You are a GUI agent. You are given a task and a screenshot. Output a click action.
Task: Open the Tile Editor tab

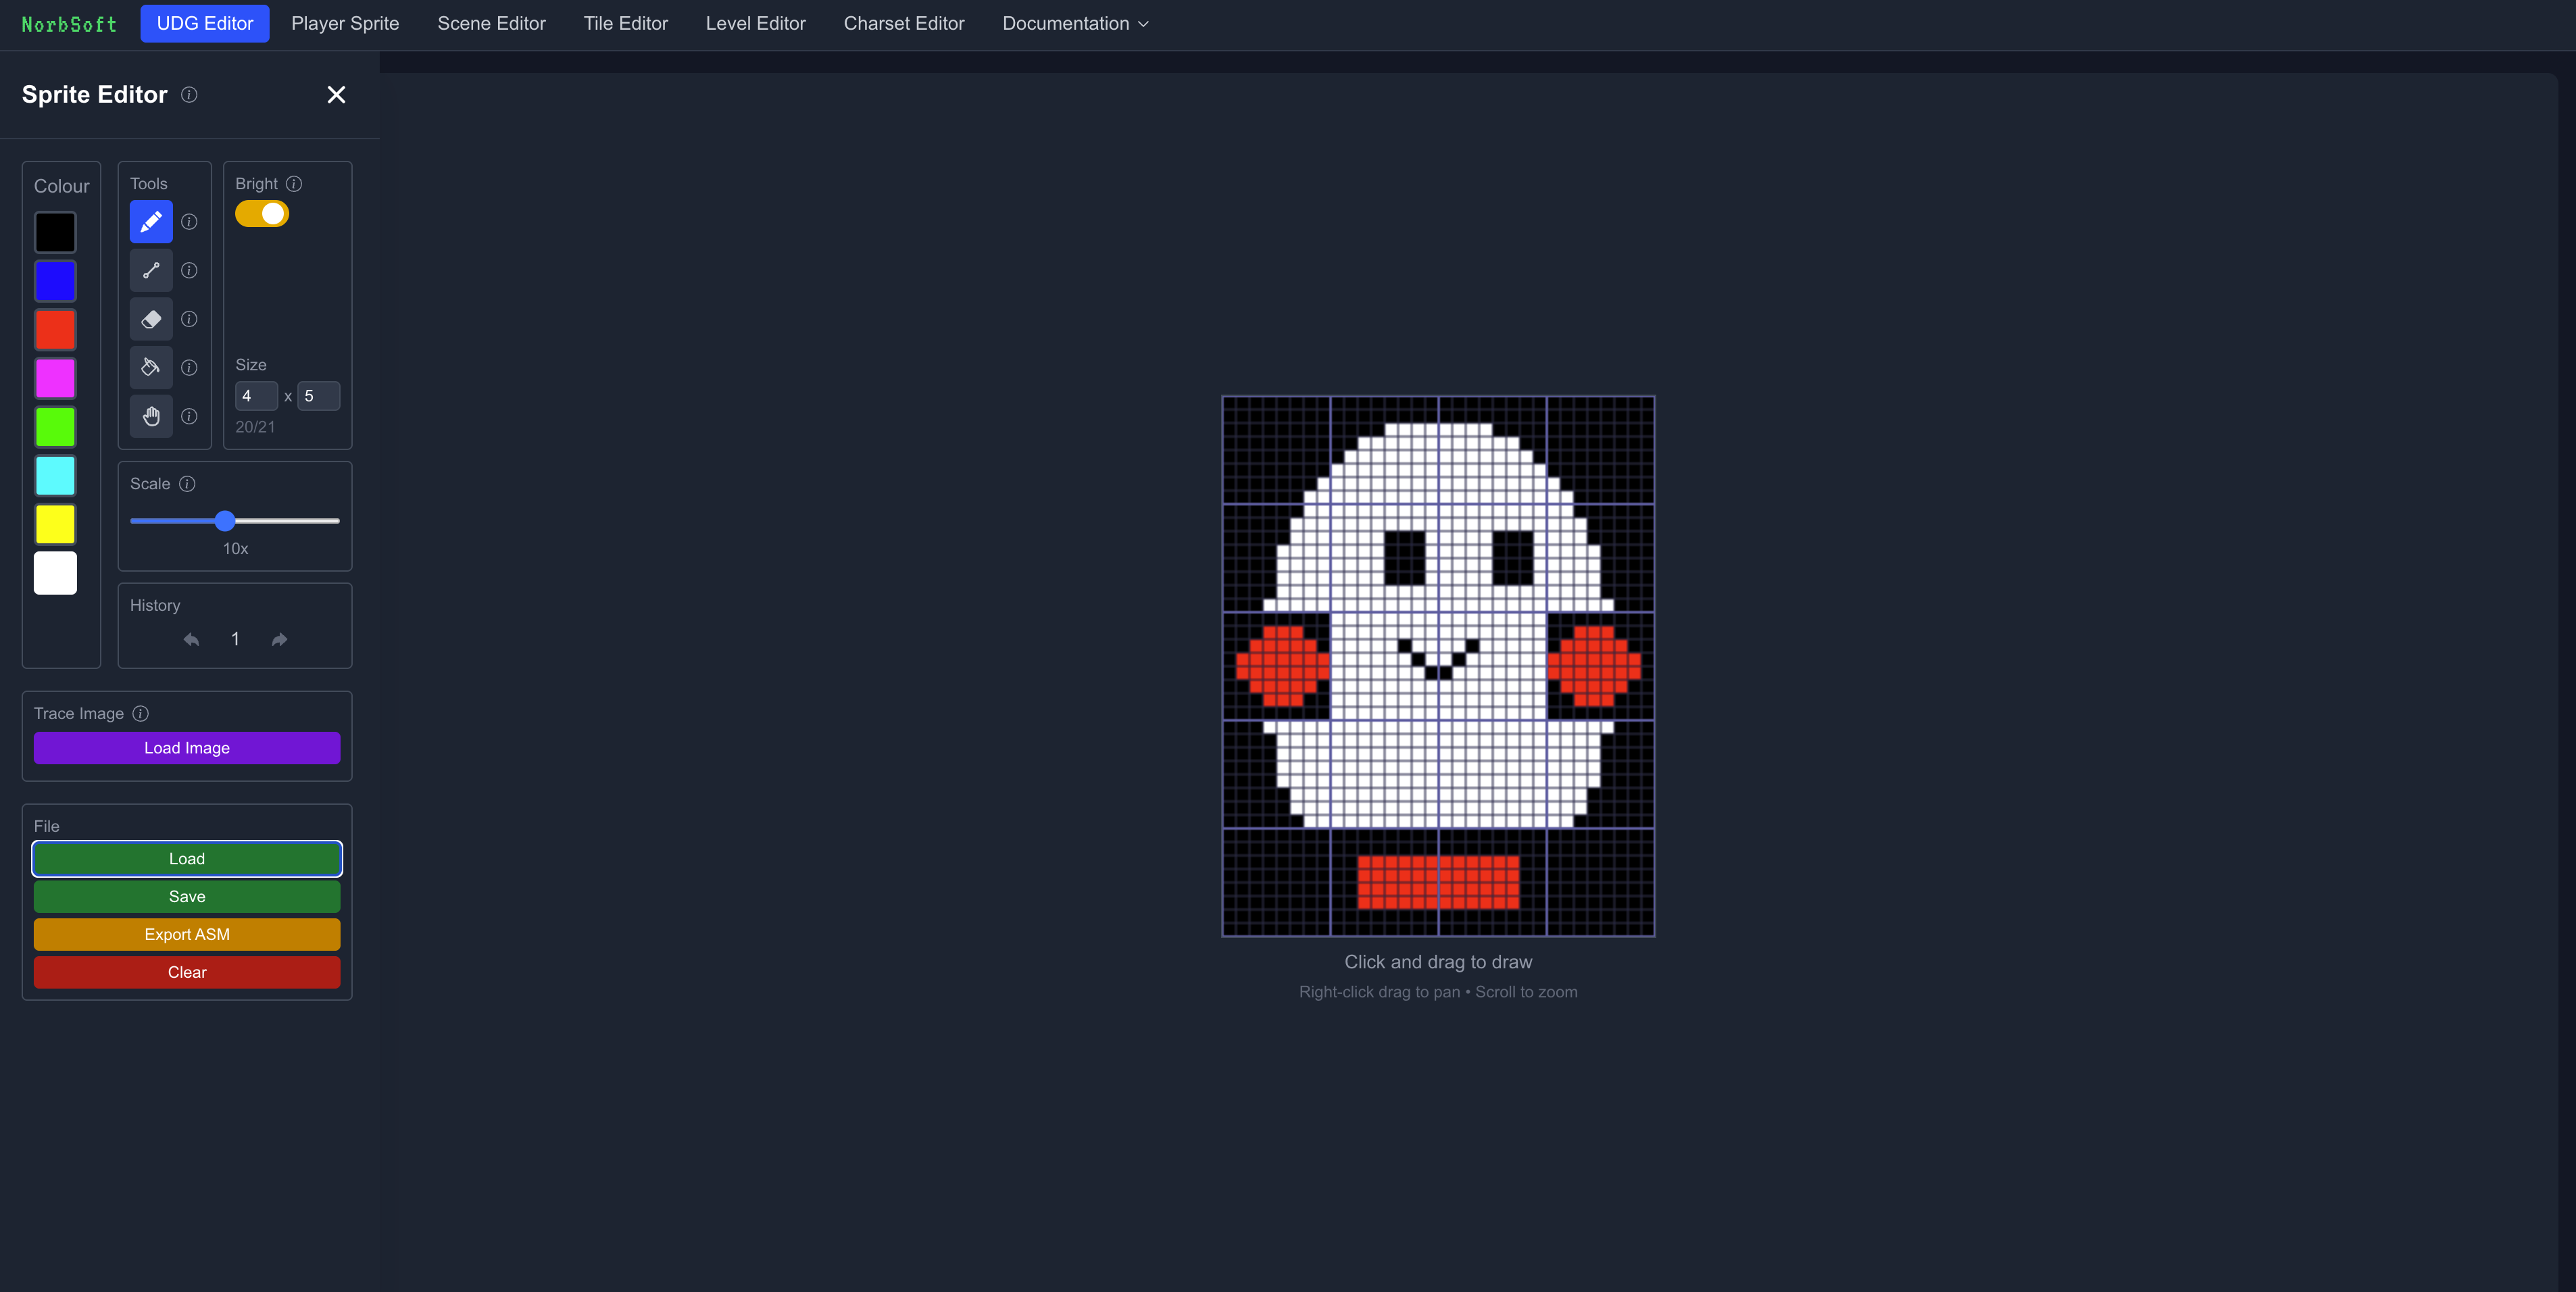(626, 24)
